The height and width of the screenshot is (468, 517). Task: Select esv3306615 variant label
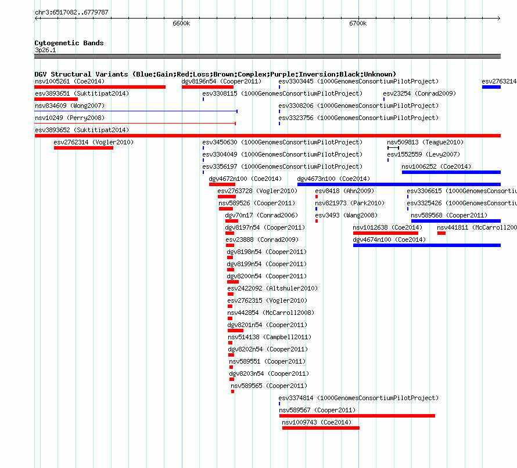(462, 191)
